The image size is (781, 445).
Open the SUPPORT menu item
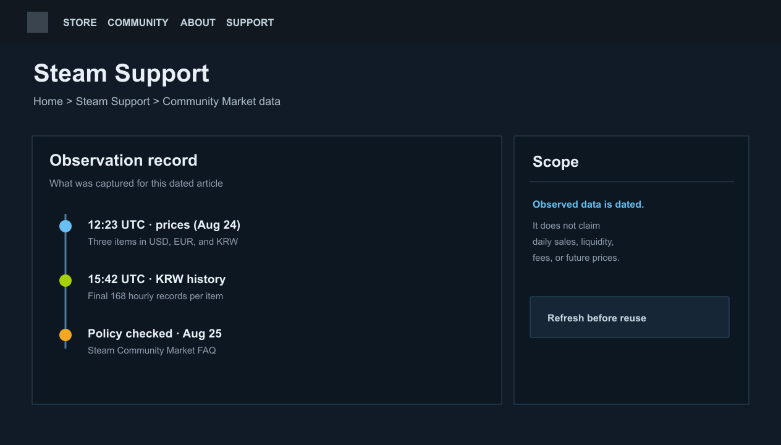click(250, 23)
